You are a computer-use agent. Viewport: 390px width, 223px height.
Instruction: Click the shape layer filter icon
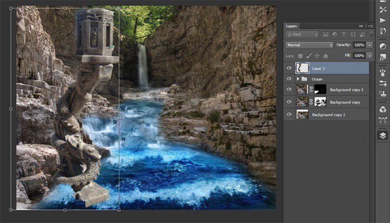[351, 35]
